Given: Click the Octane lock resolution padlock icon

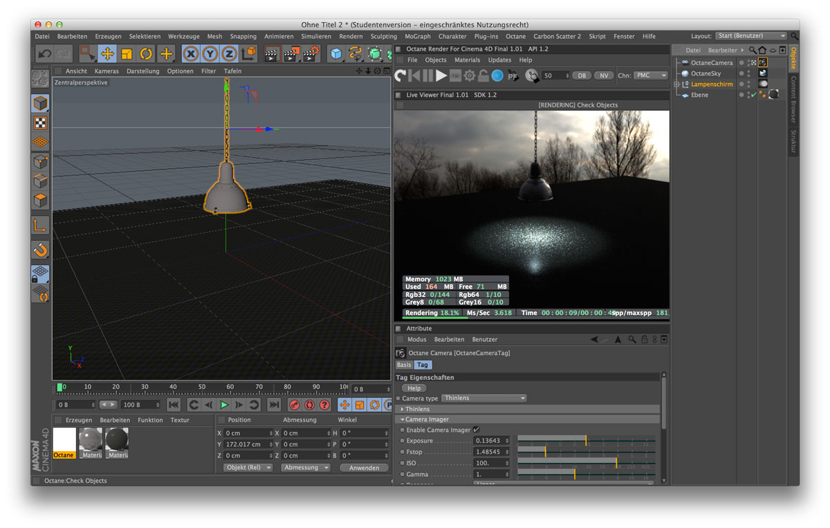Looking at the screenshot, I should coord(483,75).
